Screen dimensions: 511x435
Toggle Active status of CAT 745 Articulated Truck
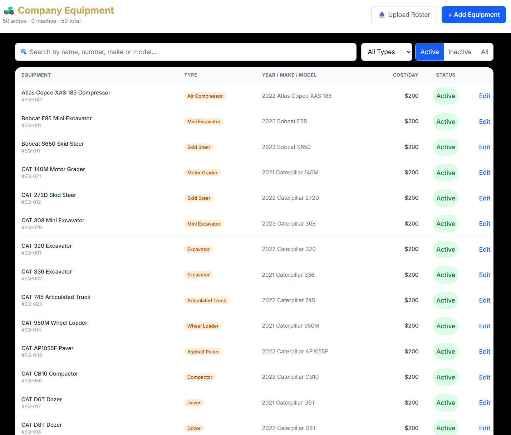click(446, 300)
